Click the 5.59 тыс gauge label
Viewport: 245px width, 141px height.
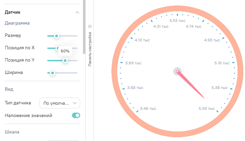207,109
